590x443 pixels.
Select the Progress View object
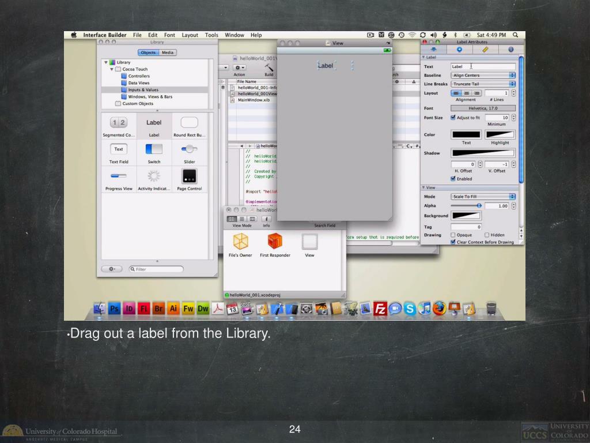(119, 180)
